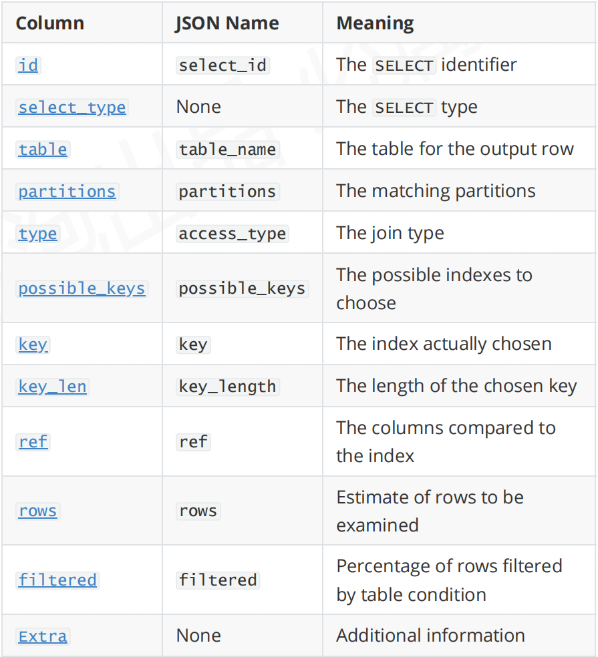598x657 pixels.
Task: Click the rows column link
Action: point(37,511)
